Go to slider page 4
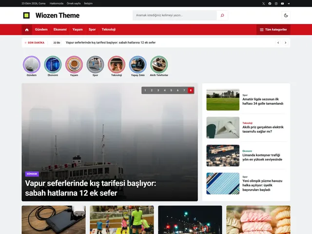The image size is (312, 234). pyautogui.click(x=165, y=90)
